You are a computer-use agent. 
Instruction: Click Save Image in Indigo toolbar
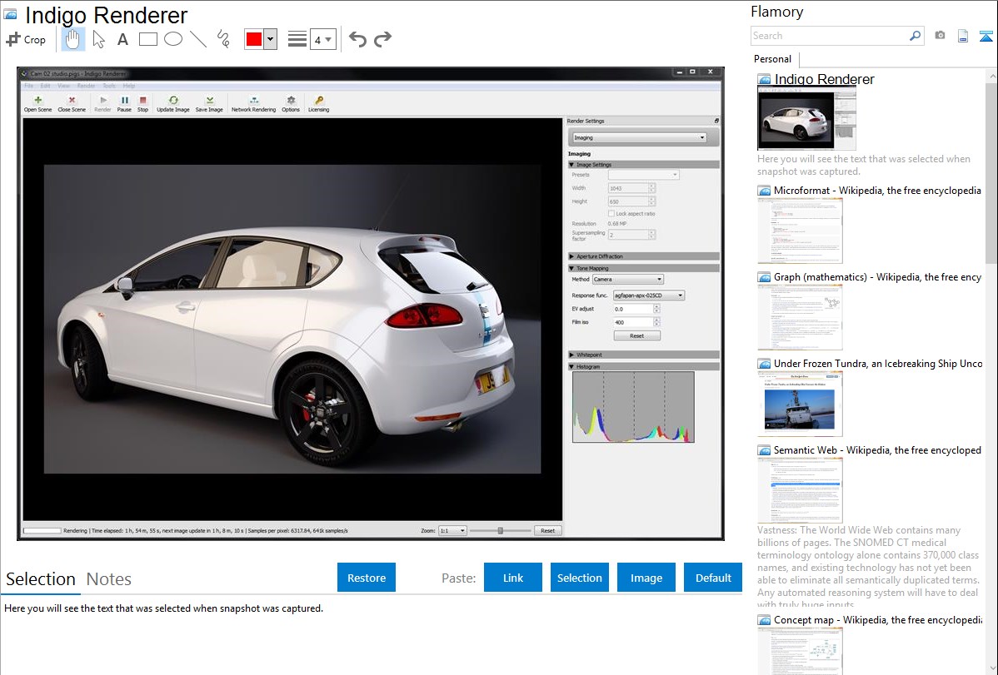209,104
